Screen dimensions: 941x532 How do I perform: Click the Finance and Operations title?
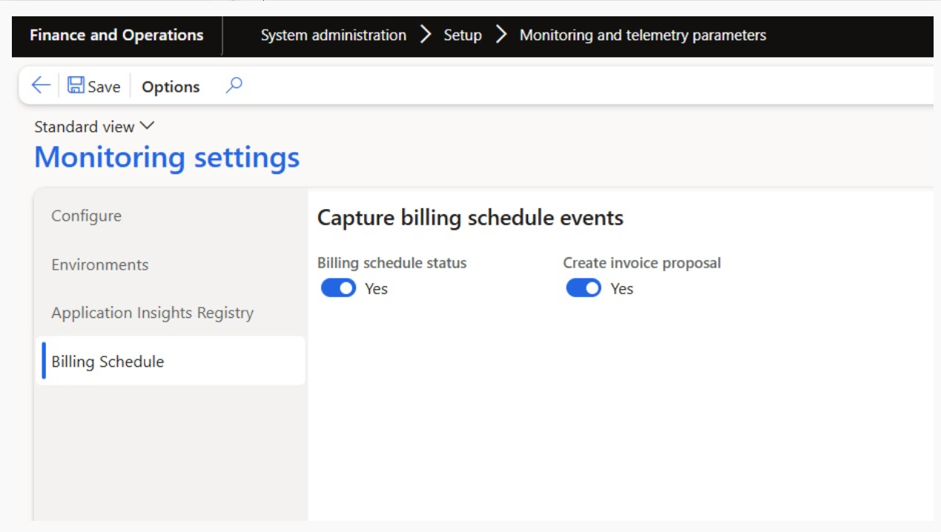(116, 35)
